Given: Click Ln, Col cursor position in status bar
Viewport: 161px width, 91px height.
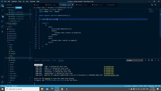Looking at the screenshot, I should 128,86.
